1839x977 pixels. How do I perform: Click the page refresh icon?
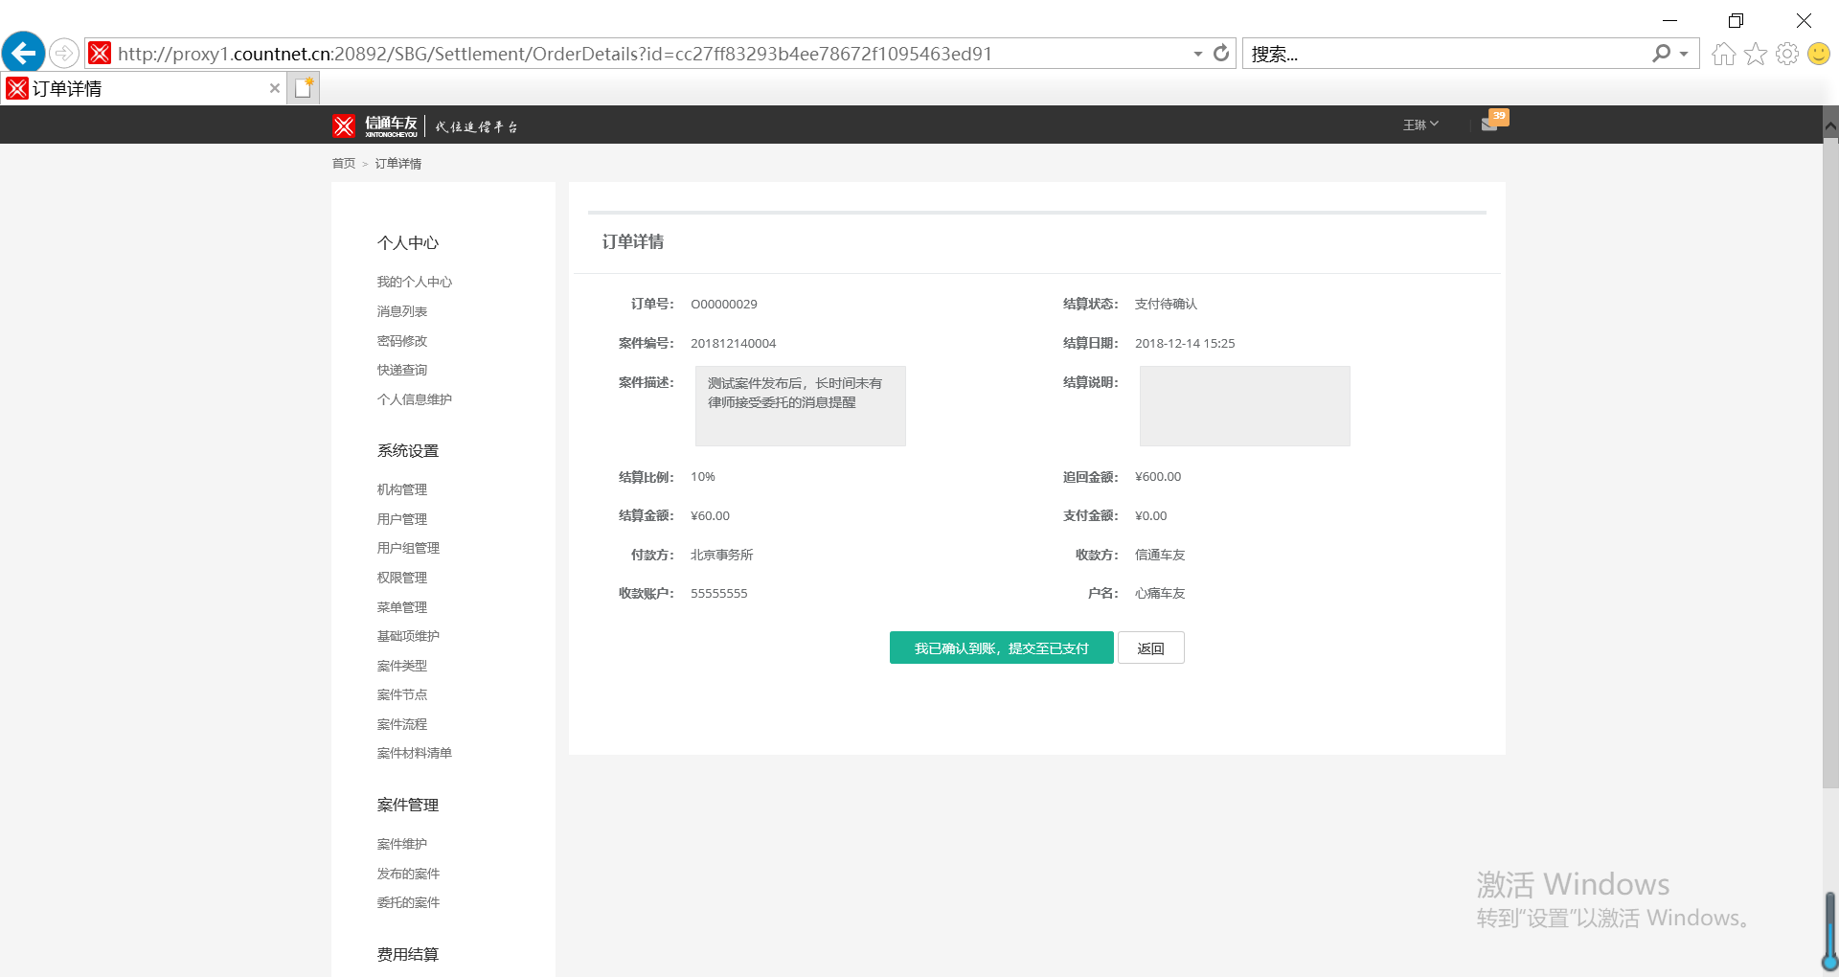click(x=1221, y=54)
